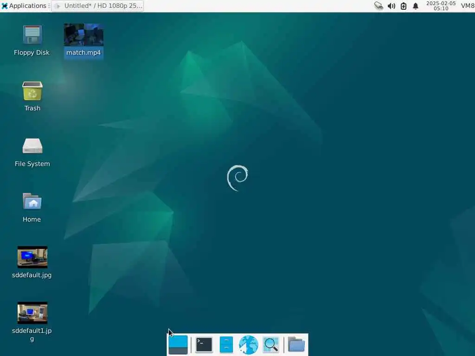The height and width of the screenshot is (356, 475).
Task: Open the volume speaker tray icon
Action: 392,6
